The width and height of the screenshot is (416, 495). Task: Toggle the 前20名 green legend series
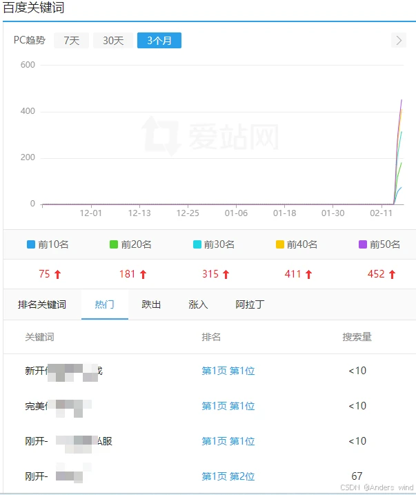point(130,244)
